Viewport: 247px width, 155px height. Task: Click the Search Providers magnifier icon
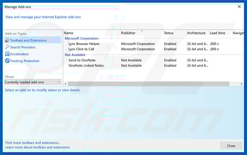(7, 47)
